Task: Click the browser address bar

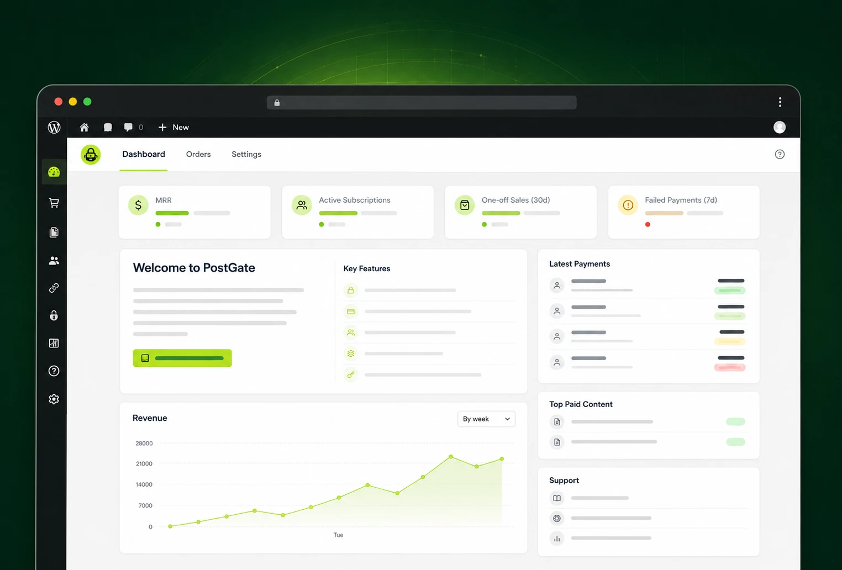Action: [422, 103]
